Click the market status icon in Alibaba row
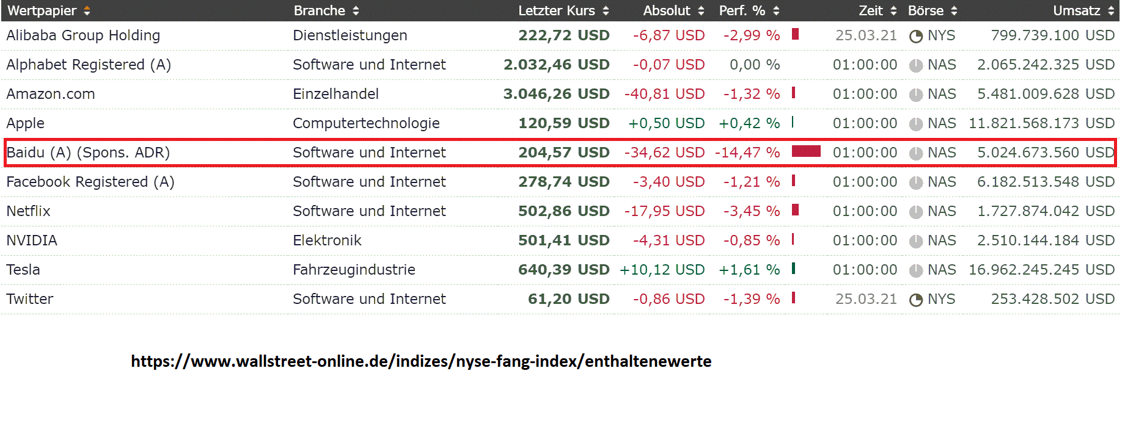Image resolution: width=1136 pixels, height=426 pixels. point(915,37)
